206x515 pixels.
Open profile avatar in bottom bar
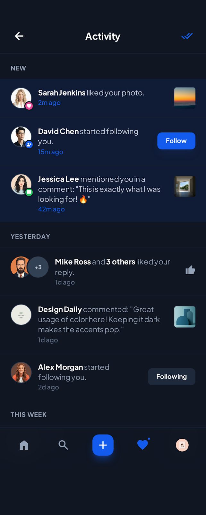point(182,445)
